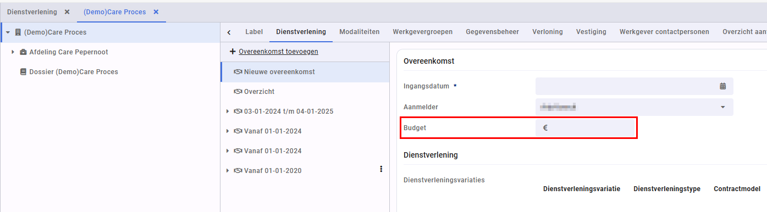Click the building icon of (Demo)Care Proces
The width and height of the screenshot is (767, 212).
[18, 32]
